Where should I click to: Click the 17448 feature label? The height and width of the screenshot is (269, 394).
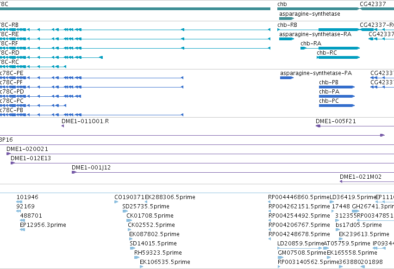point(341,206)
